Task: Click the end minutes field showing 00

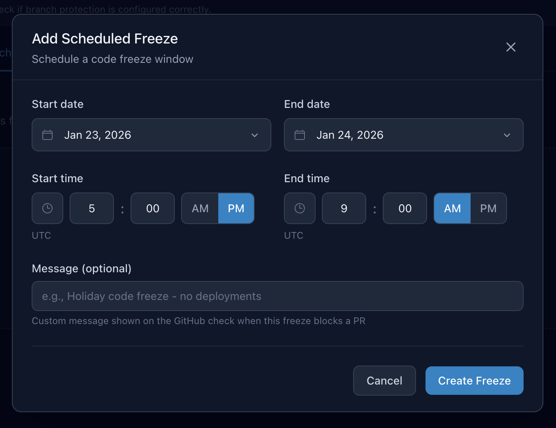Action: point(405,208)
